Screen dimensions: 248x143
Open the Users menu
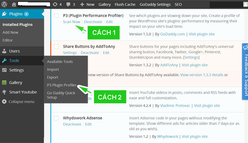pos(14,51)
